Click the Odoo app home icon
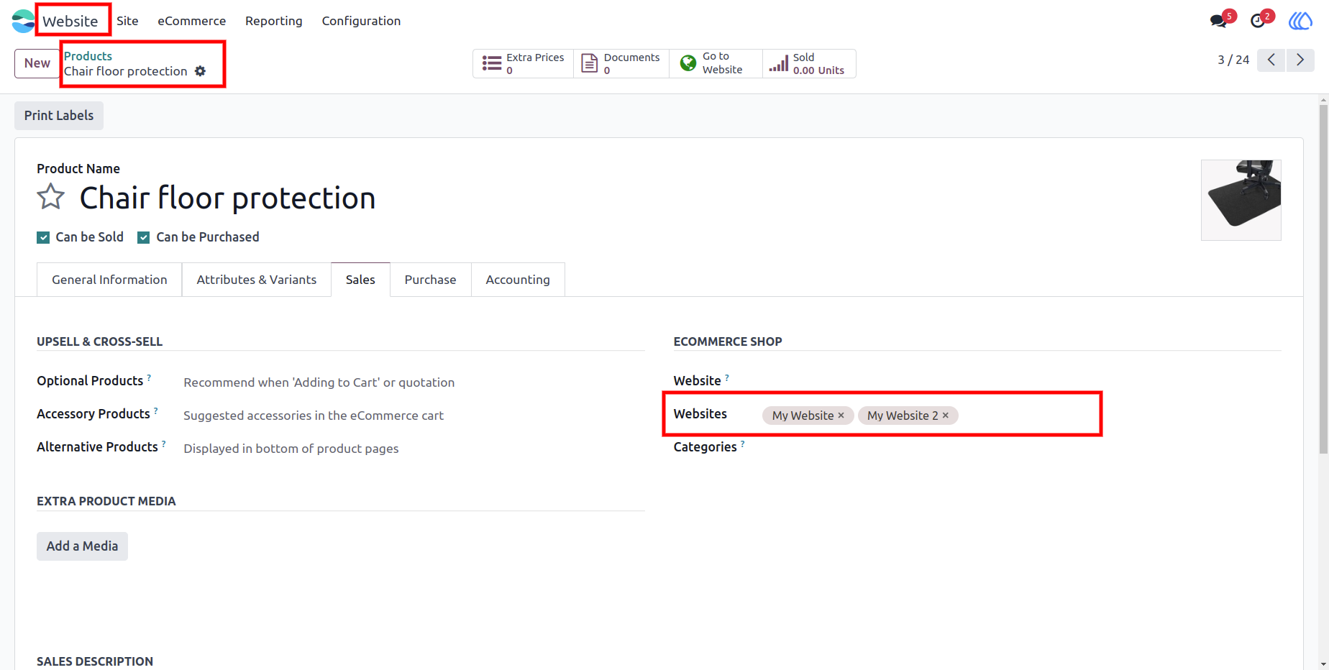Screen dimensions: 1329x670 (x=22, y=21)
